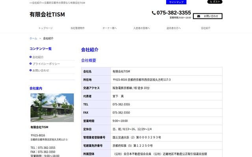Image resolution: width=252 pixels, height=157 pixels.
Task: Open the 入居者の皆様へ navigation item
Action: (141, 28)
